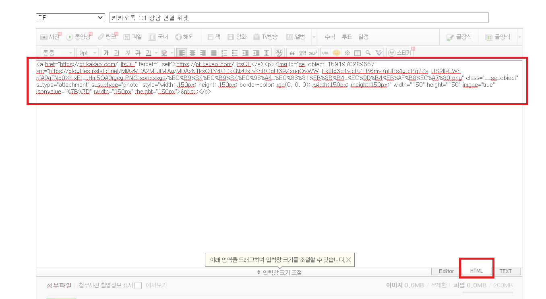Apply text background highlight color

tap(164, 53)
